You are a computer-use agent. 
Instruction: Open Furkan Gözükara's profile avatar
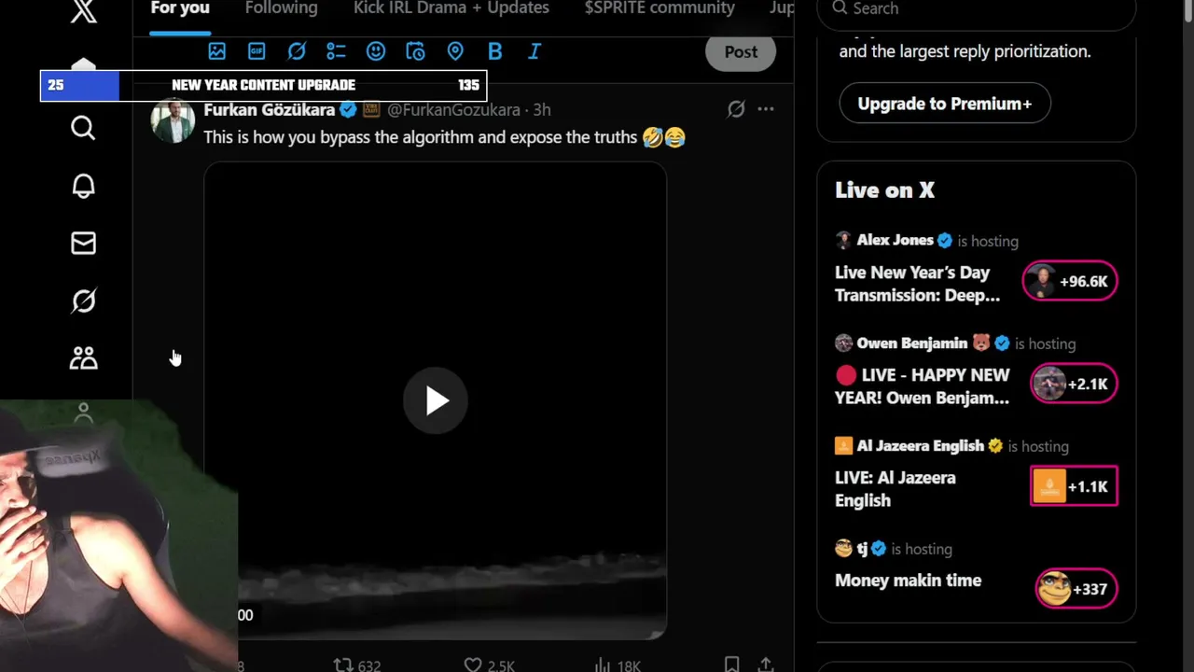(x=173, y=120)
